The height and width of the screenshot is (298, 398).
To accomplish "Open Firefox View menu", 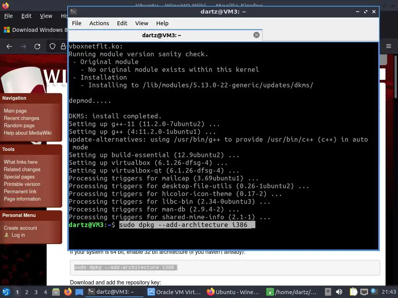I will [46, 16].
